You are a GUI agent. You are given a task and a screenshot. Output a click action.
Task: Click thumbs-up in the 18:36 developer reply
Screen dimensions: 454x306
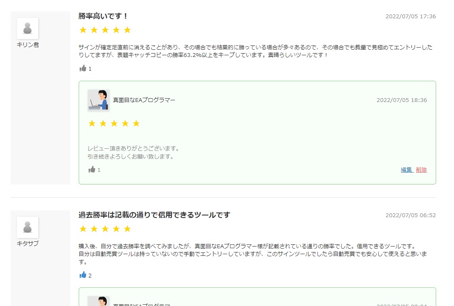(x=92, y=170)
